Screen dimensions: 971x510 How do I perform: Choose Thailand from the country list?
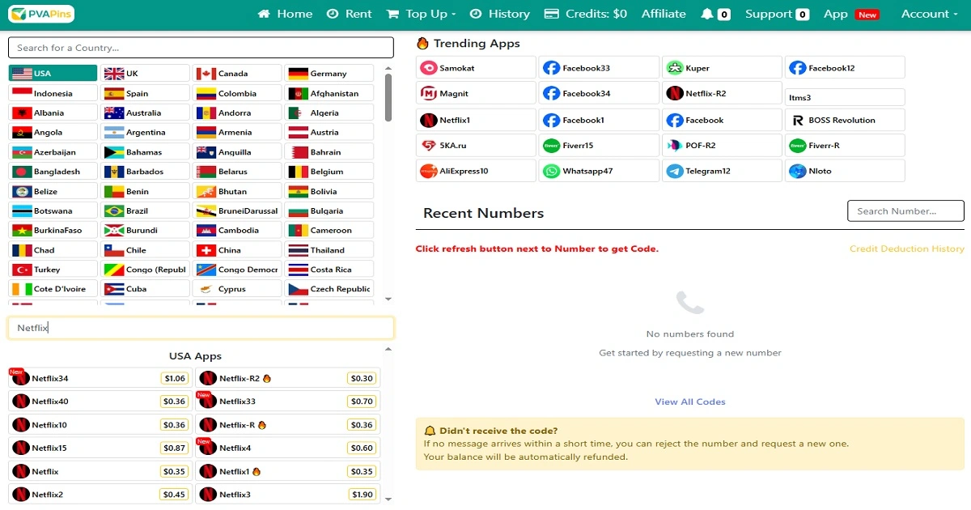pyautogui.click(x=329, y=250)
